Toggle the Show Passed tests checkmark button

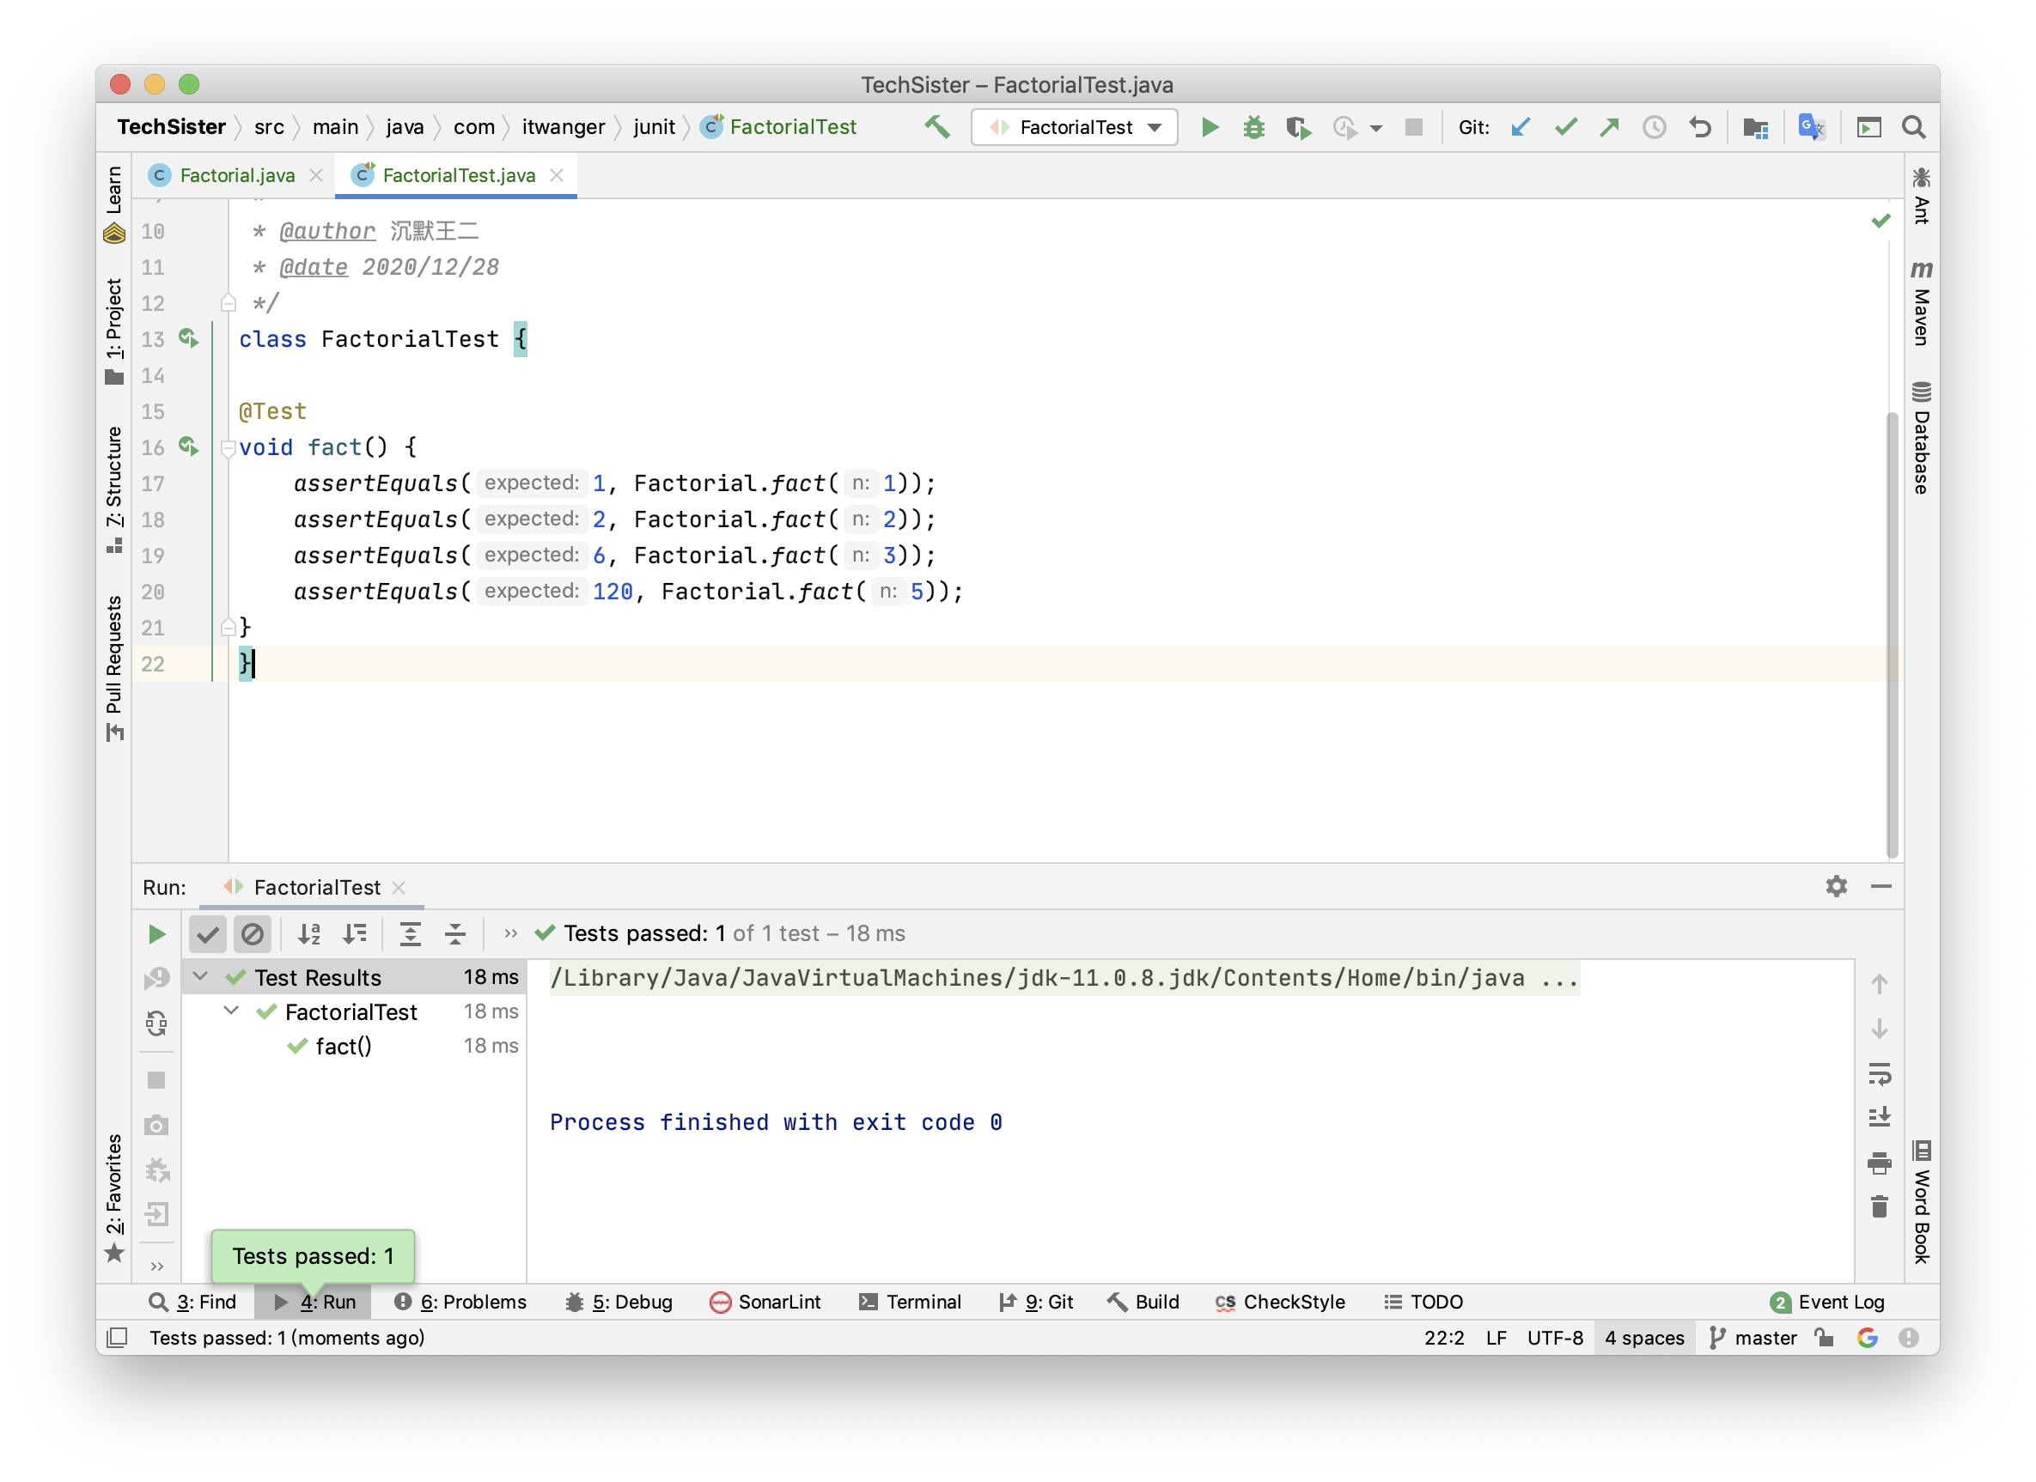207,934
